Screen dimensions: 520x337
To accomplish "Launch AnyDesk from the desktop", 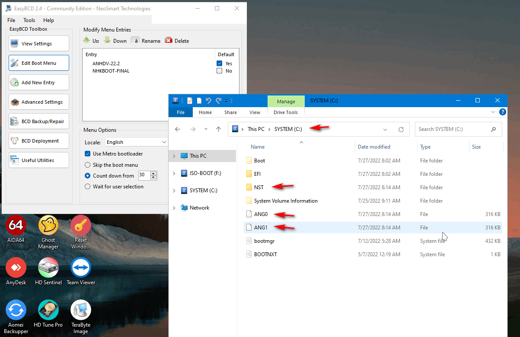I will (16, 271).
